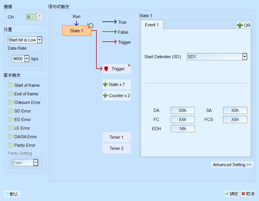Image resolution: width=259 pixels, height=201 pixels.
Task: Click the FC value field
Action: point(183,120)
